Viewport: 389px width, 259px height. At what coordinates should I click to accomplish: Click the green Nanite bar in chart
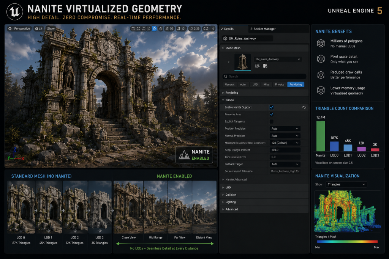[321, 136]
